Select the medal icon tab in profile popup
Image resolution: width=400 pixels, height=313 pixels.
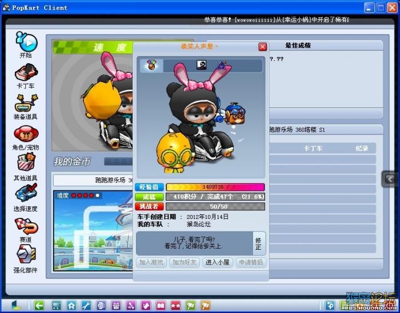click(x=151, y=66)
